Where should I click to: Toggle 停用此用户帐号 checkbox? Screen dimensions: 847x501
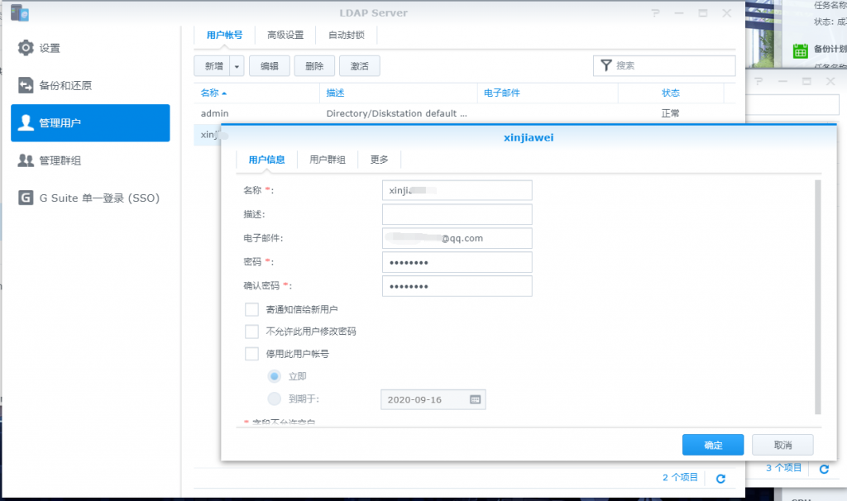[x=252, y=354]
